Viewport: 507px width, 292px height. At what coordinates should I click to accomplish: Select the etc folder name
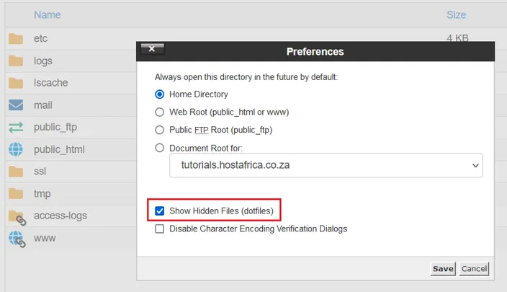point(41,38)
